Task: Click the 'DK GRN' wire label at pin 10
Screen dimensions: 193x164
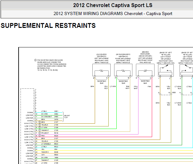Action: [x=44, y=114]
